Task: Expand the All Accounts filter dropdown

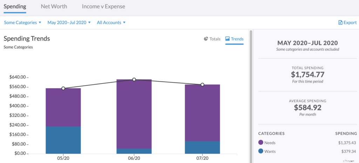Action: 111,22
